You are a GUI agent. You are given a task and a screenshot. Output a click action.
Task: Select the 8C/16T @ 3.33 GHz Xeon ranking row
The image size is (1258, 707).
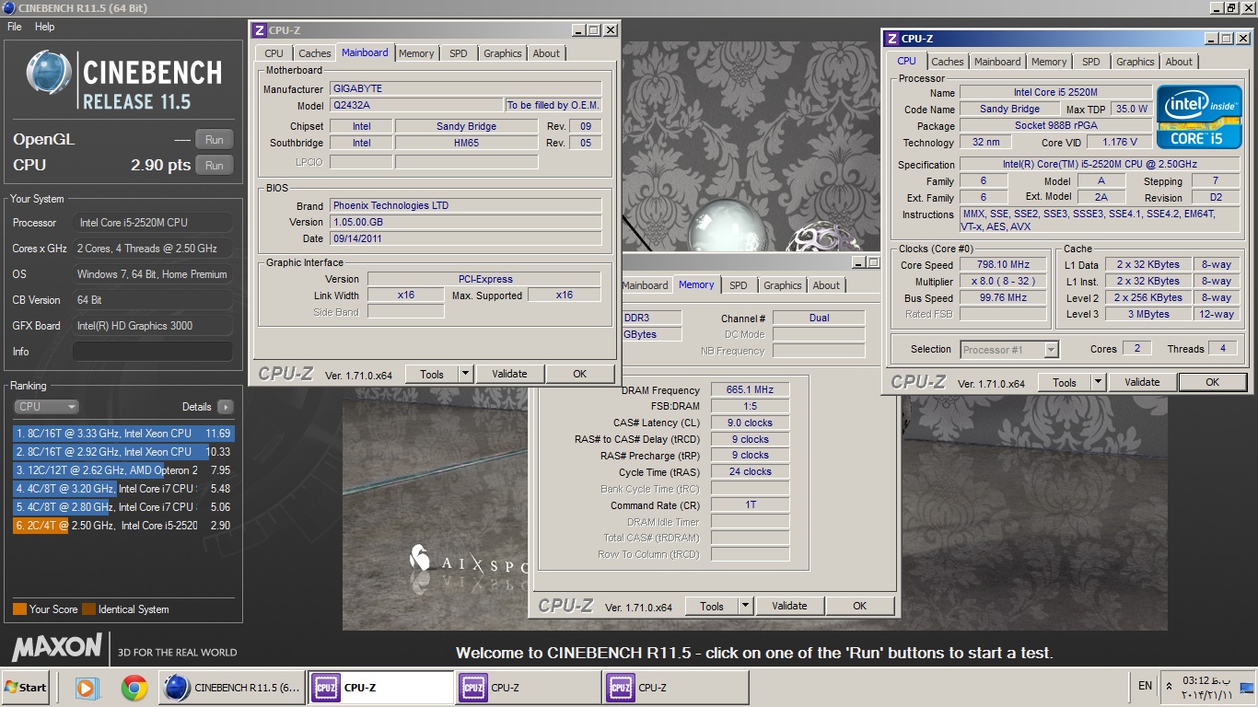pos(123,434)
